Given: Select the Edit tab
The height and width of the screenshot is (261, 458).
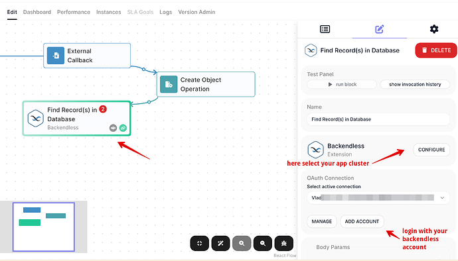Looking at the screenshot, I should coord(12,12).
